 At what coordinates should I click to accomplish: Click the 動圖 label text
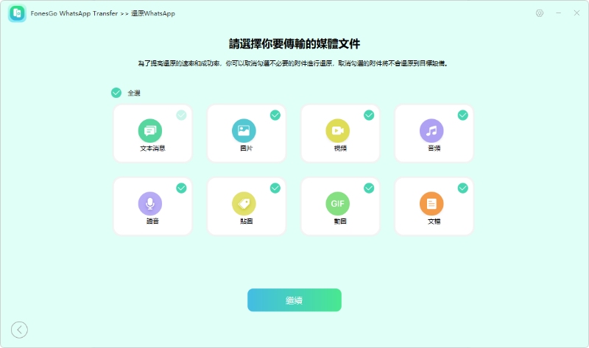coord(340,221)
